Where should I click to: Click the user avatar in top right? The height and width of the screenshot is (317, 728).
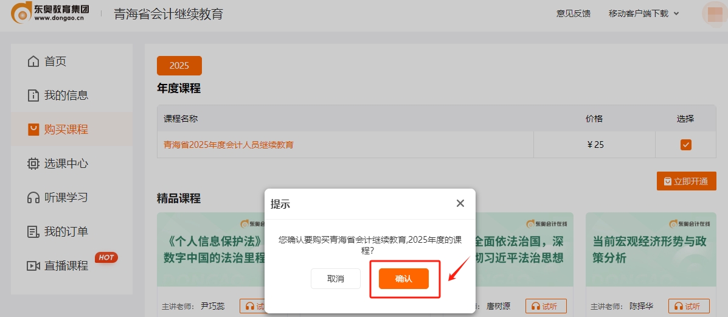pyautogui.click(x=714, y=13)
